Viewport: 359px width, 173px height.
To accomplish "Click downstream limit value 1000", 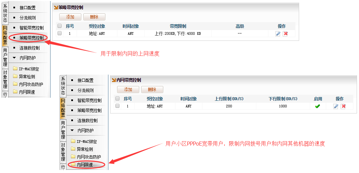I will [x=283, y=106].
